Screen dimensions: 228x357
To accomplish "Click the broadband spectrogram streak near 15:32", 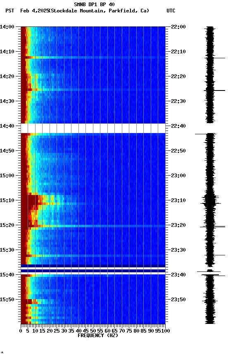I will click(93, 256).
